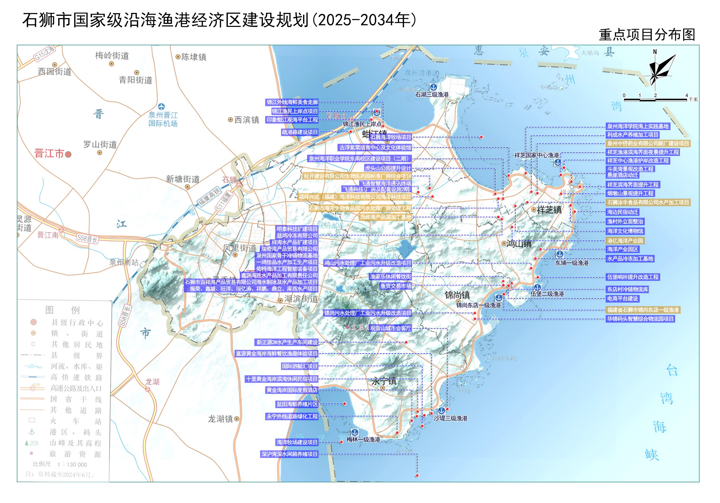The width and height of the screenshot is (720, 503).
Task: Click the town marker beside 陈埭镇
Action: click(x=178, y=57)
